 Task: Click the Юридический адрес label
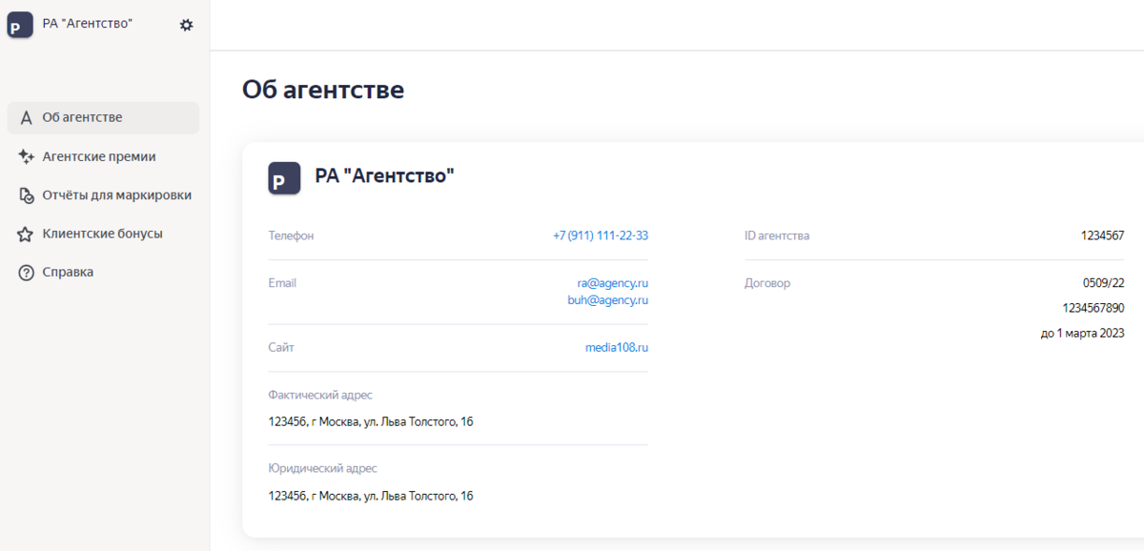click(x=323, y=469)
